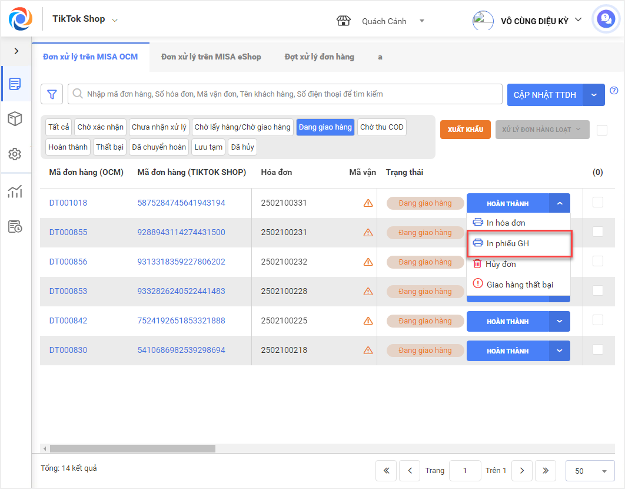The width and height of the screenshot is (625, 489).
Task: Select the Tất cả status filter
Action: [x=59, y=127]
